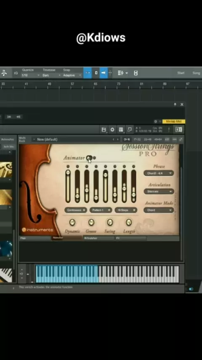Image resolution: width=202 pixels, height=360 pixels.
Task: Click the Groove knob
Action: [91, 222]
